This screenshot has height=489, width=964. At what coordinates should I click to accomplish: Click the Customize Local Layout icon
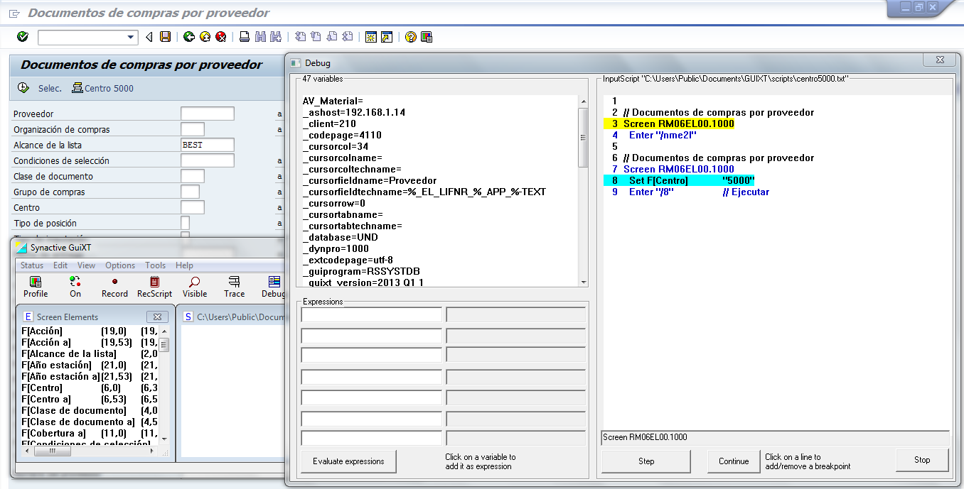tap(426, 37)
